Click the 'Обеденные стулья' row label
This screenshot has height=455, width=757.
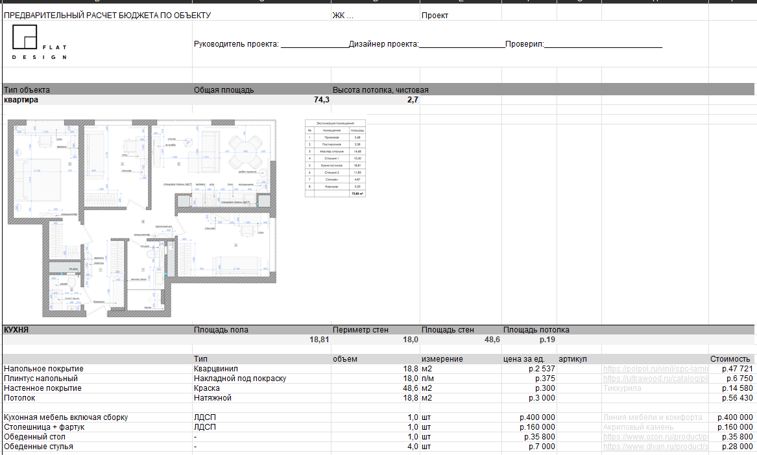coord(38,447)
